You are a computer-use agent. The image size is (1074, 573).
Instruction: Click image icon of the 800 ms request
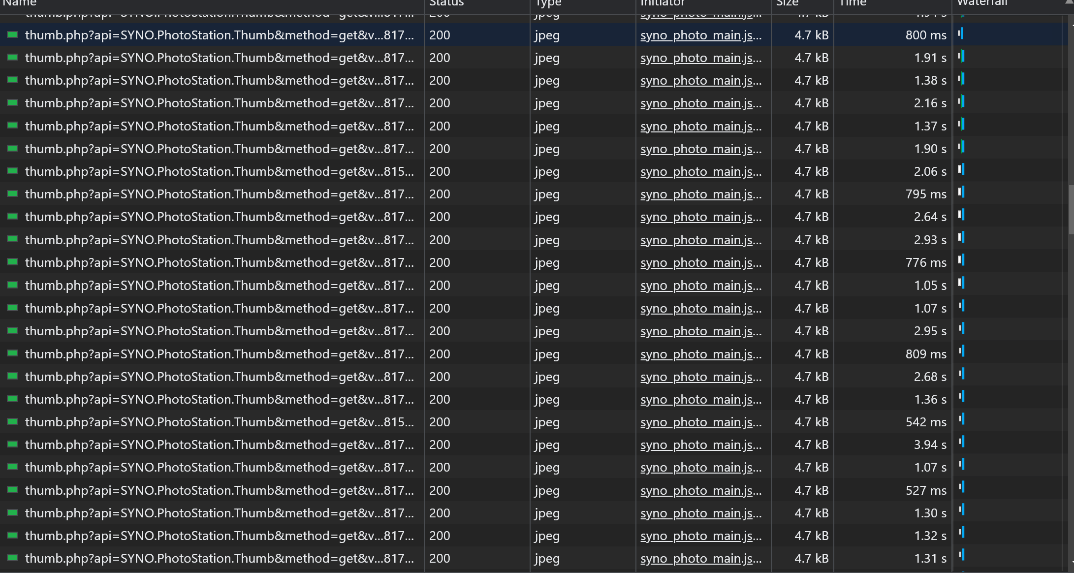[12, 35]
